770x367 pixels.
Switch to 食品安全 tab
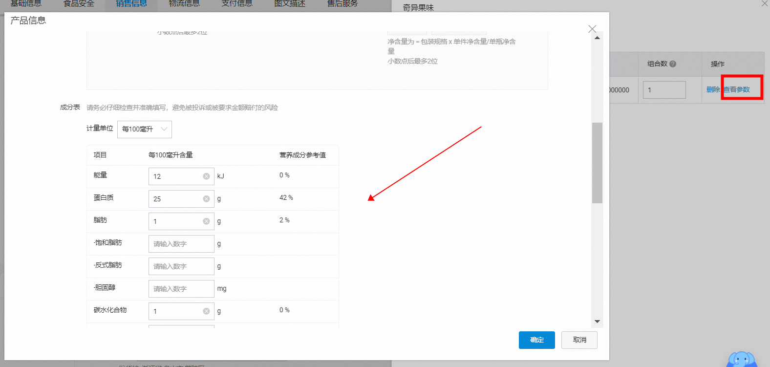[79, 3]
